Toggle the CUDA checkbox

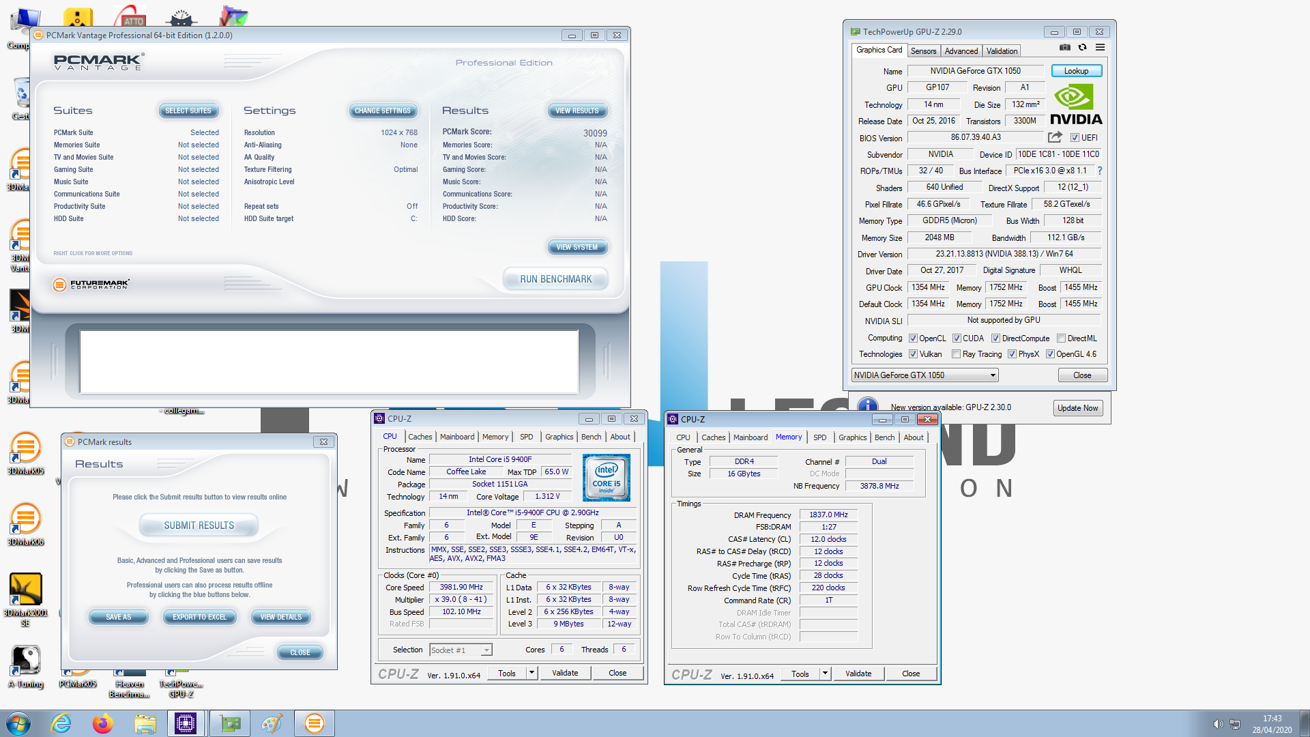click(x=957, y=338)
